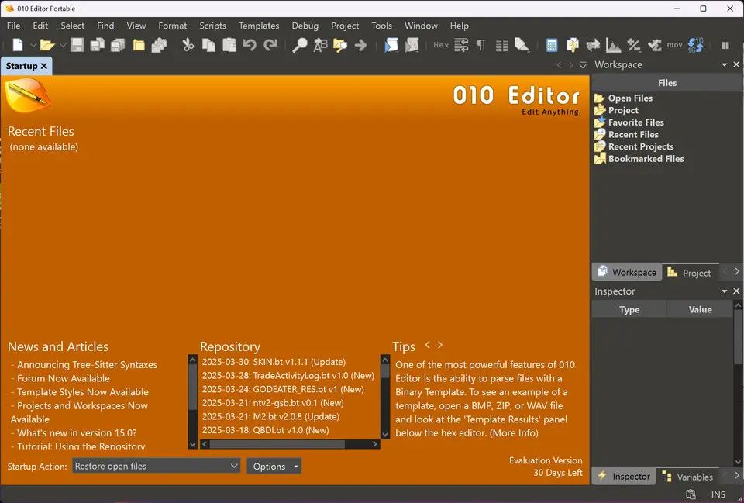
Task: Click the Save As toolbar icon
Action: point(98,45)
